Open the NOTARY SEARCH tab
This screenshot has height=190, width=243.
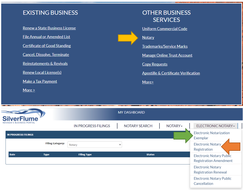pyautogui.click(x=138, y=126)
